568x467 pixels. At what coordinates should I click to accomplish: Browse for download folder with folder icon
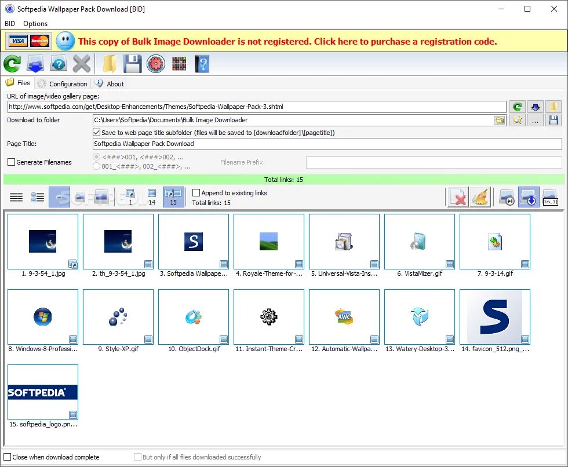coord(500,120)
